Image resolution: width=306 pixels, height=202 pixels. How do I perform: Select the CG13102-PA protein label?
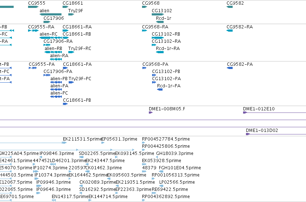(166, 79)
